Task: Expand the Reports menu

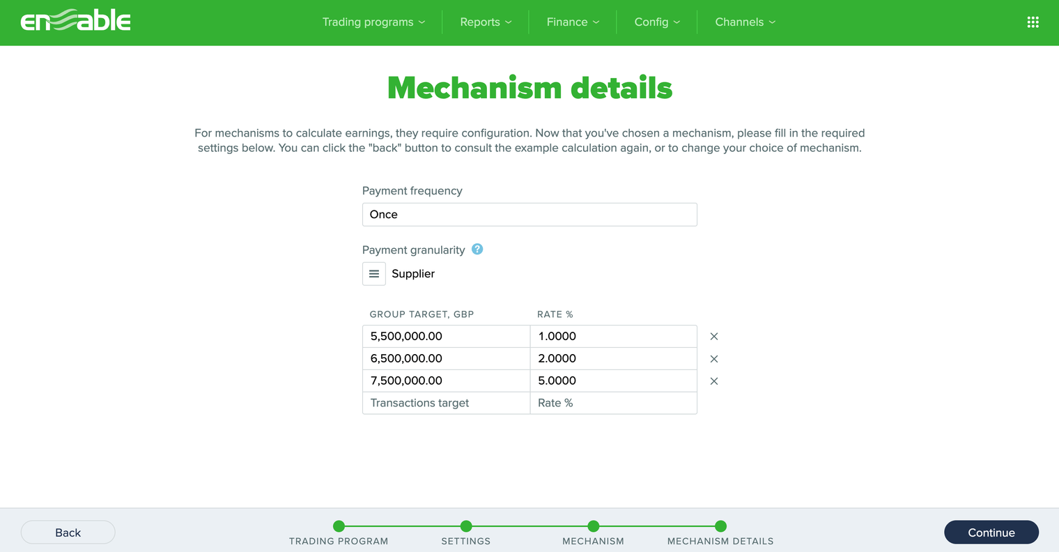Action: (486, 22)
